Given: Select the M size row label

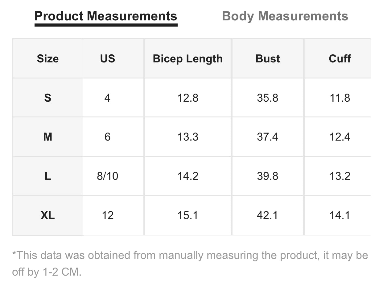Looking at the screenshot, I should pyautogui.click(x=48, y=137).
